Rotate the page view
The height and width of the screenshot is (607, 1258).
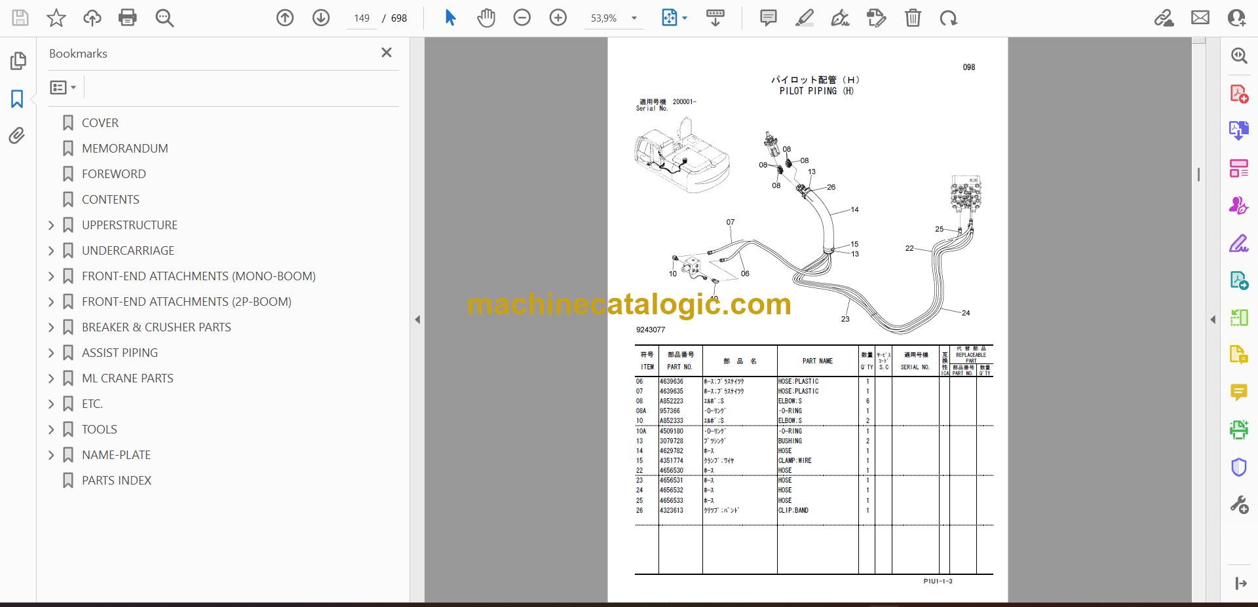point(948,18)
